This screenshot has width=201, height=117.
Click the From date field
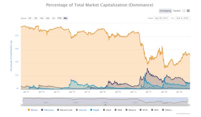[162, 18]
